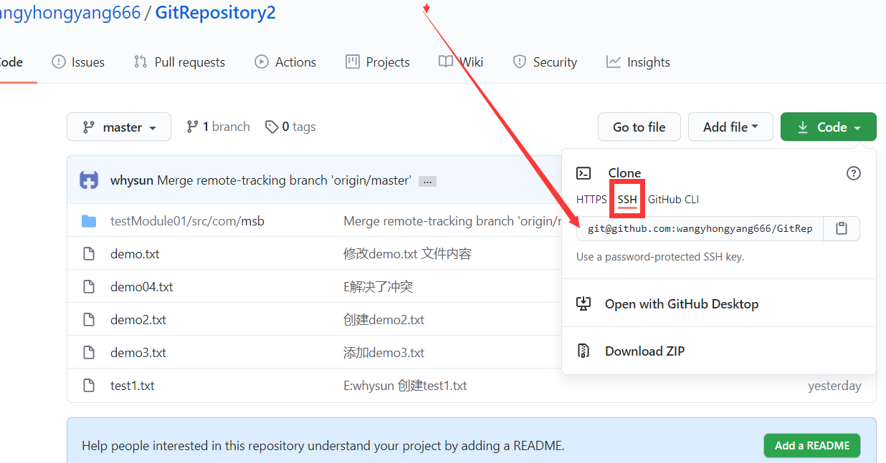The image size is (886, 463).
Task: Open commit '创建demo2.txt'
Action: point(384,320)
